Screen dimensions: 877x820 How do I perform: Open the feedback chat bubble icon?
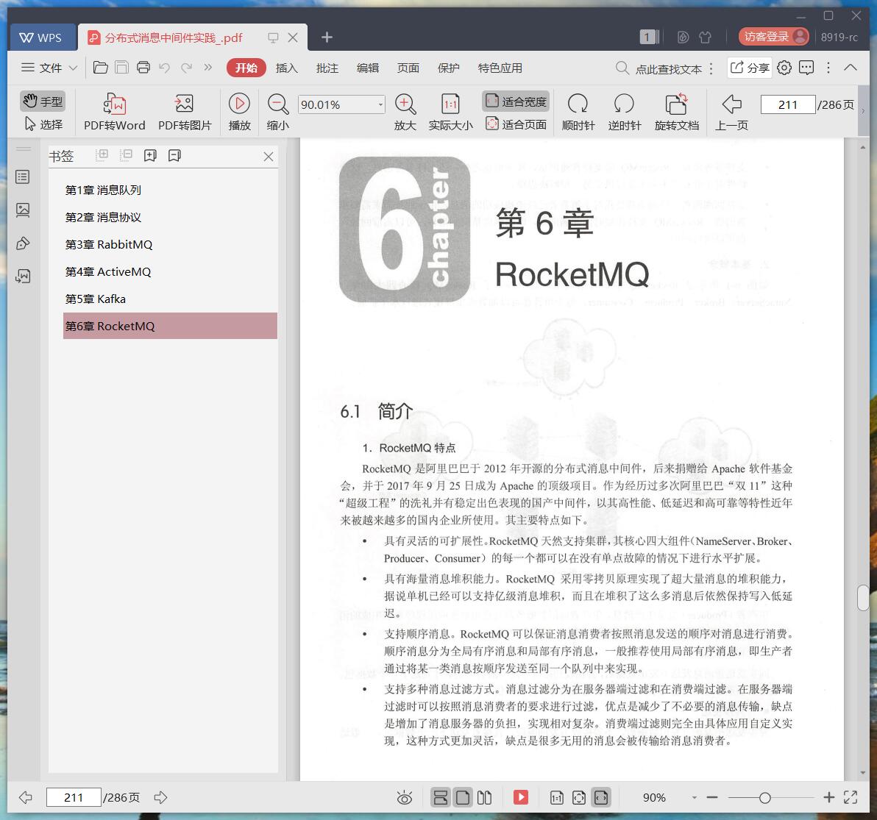[x=806, y=68]
